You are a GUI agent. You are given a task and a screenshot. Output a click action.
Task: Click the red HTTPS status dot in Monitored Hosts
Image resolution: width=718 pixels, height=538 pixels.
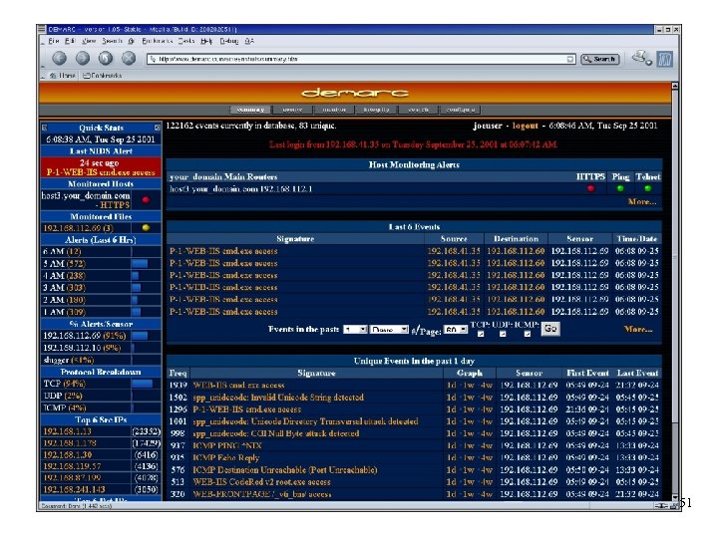tap(146, 200)
